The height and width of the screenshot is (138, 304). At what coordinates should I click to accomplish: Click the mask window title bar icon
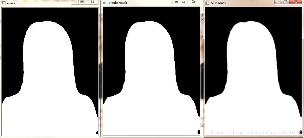(x=3, y=3)
